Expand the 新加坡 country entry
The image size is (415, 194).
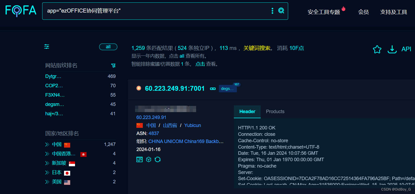pos(47,163)
